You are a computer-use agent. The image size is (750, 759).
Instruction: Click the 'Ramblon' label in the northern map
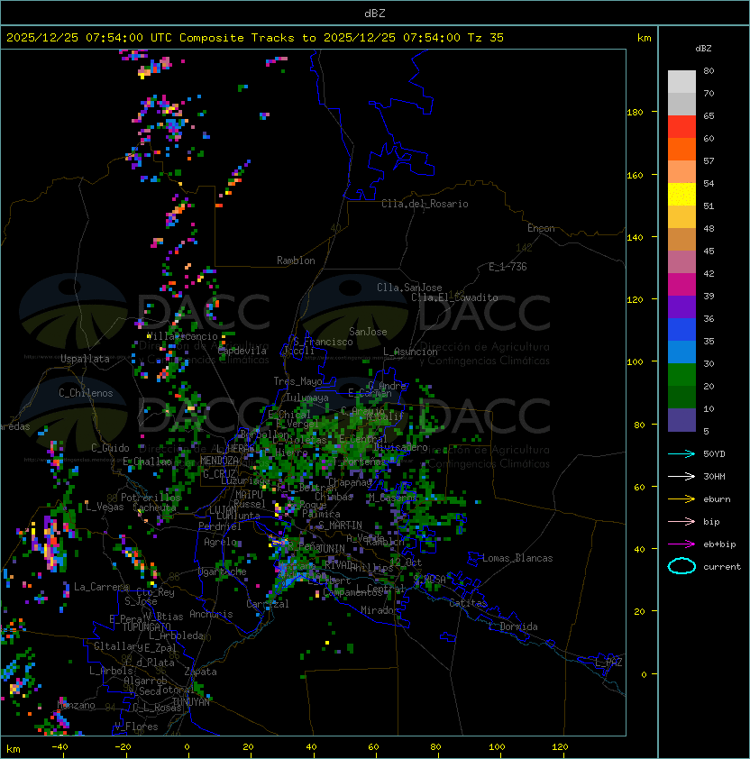296,261
